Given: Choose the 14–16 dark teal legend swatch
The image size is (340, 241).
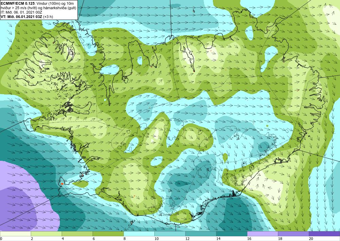Looking at the screenshot, I should [232, 234].
